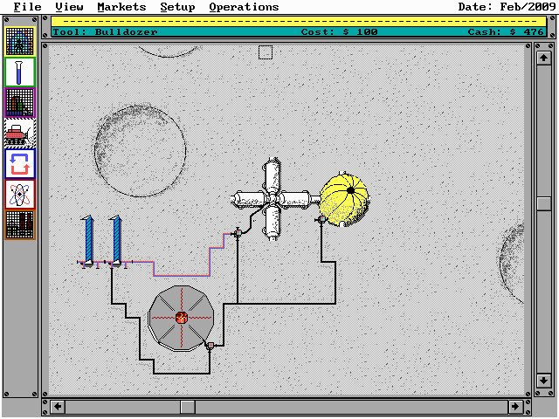
Task: Open the File menu
Action: point(27,7)
